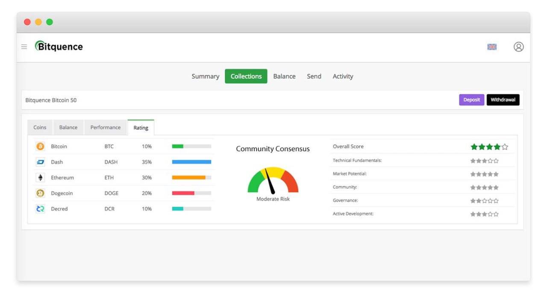Click the BTC ticker symbol
The image size is (547, 298).
point(109,146)
